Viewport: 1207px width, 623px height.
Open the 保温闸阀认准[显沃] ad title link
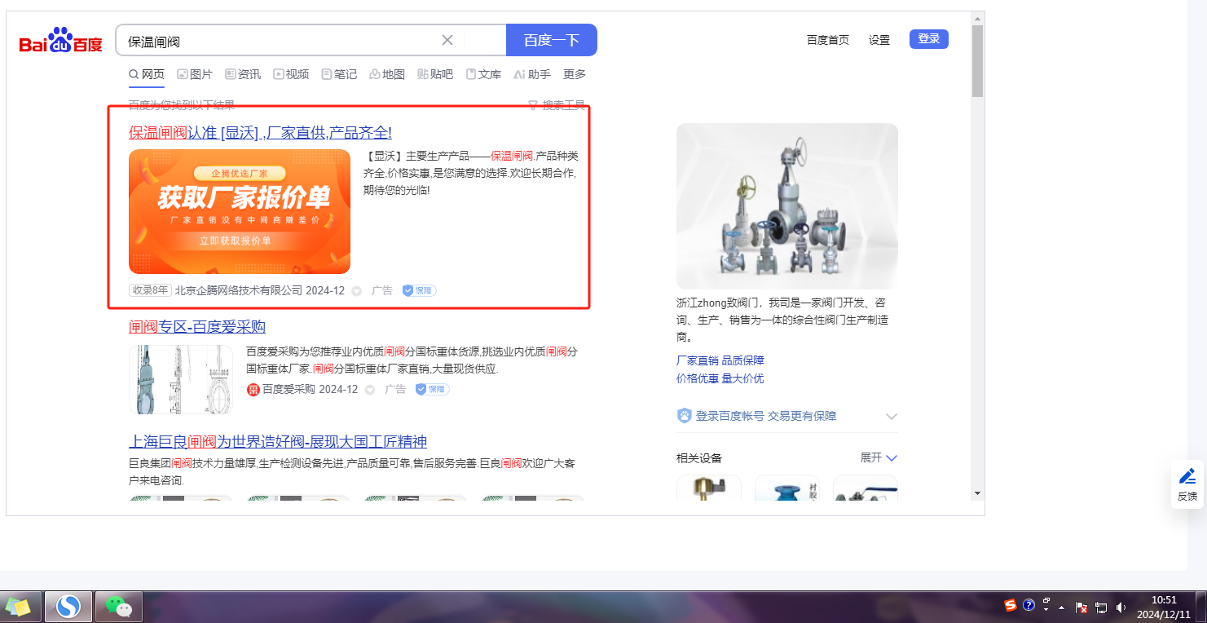(260, 133)
